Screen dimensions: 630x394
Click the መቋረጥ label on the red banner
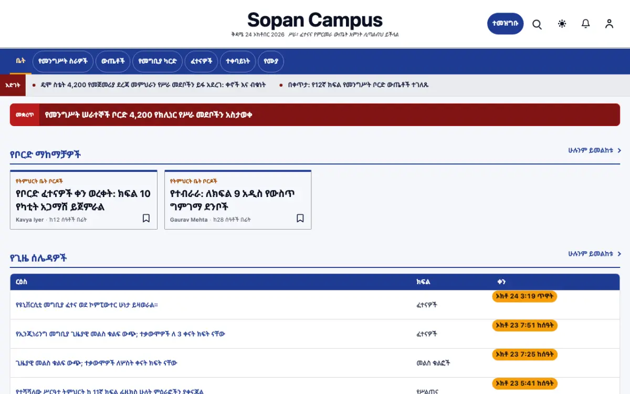[25, 115]
